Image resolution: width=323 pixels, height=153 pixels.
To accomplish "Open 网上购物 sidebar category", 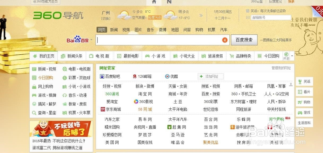I will click(43, 86).
